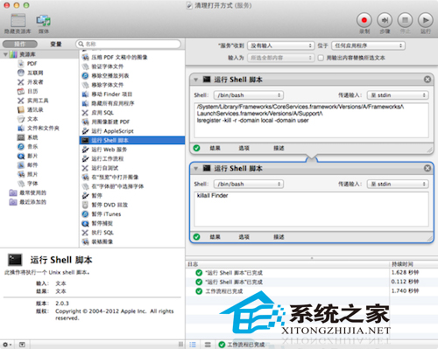Collapse the second 运行 Shell 脚本 action

pyautogui.click(x=196, y=168)
